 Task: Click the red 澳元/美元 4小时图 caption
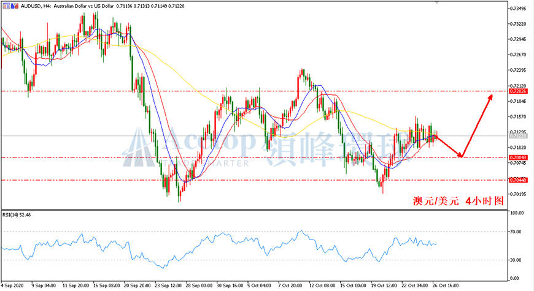click(x=458, y=201)
